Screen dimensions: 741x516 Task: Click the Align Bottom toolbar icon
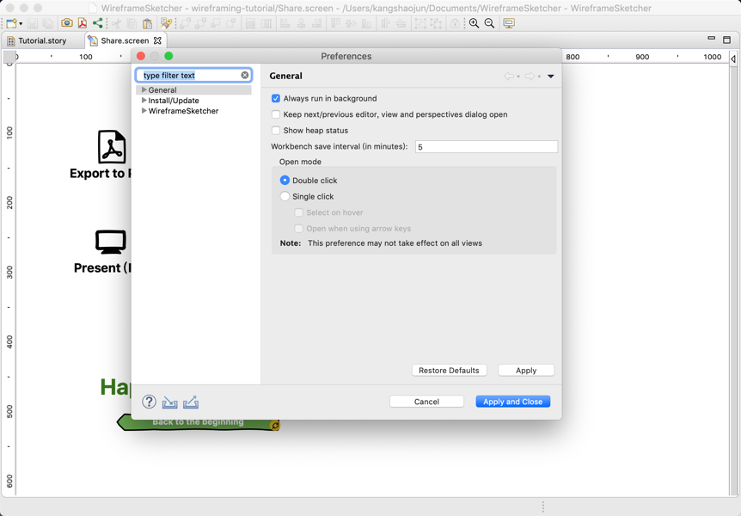tap(366, 23)
